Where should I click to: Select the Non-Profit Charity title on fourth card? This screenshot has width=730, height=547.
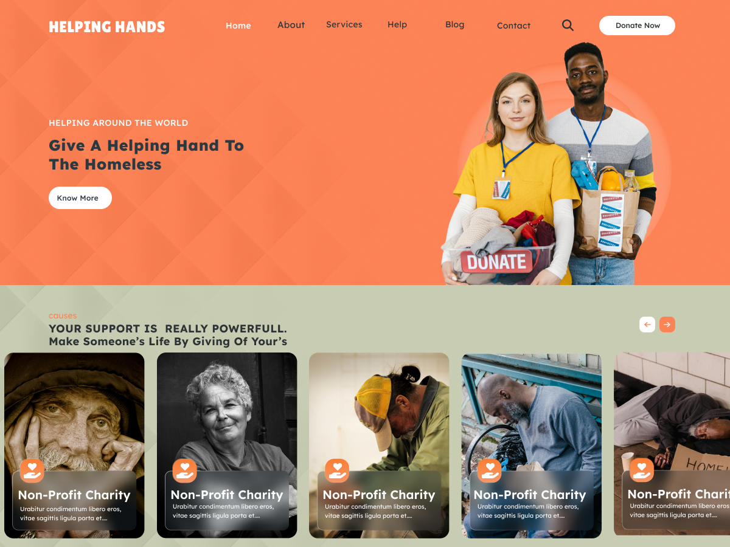tap(530, 495)
